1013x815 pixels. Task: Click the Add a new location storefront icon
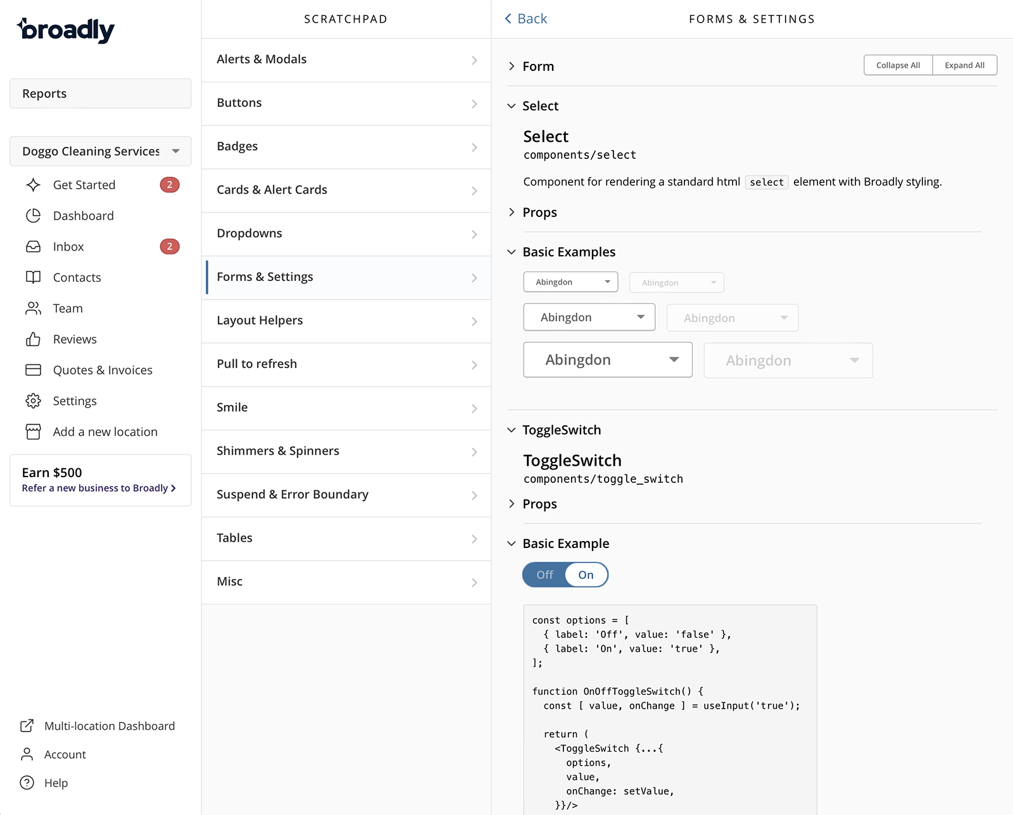34,432
